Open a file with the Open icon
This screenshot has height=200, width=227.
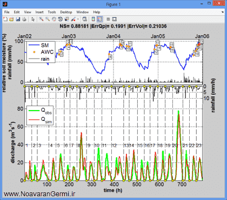point(11,19)
